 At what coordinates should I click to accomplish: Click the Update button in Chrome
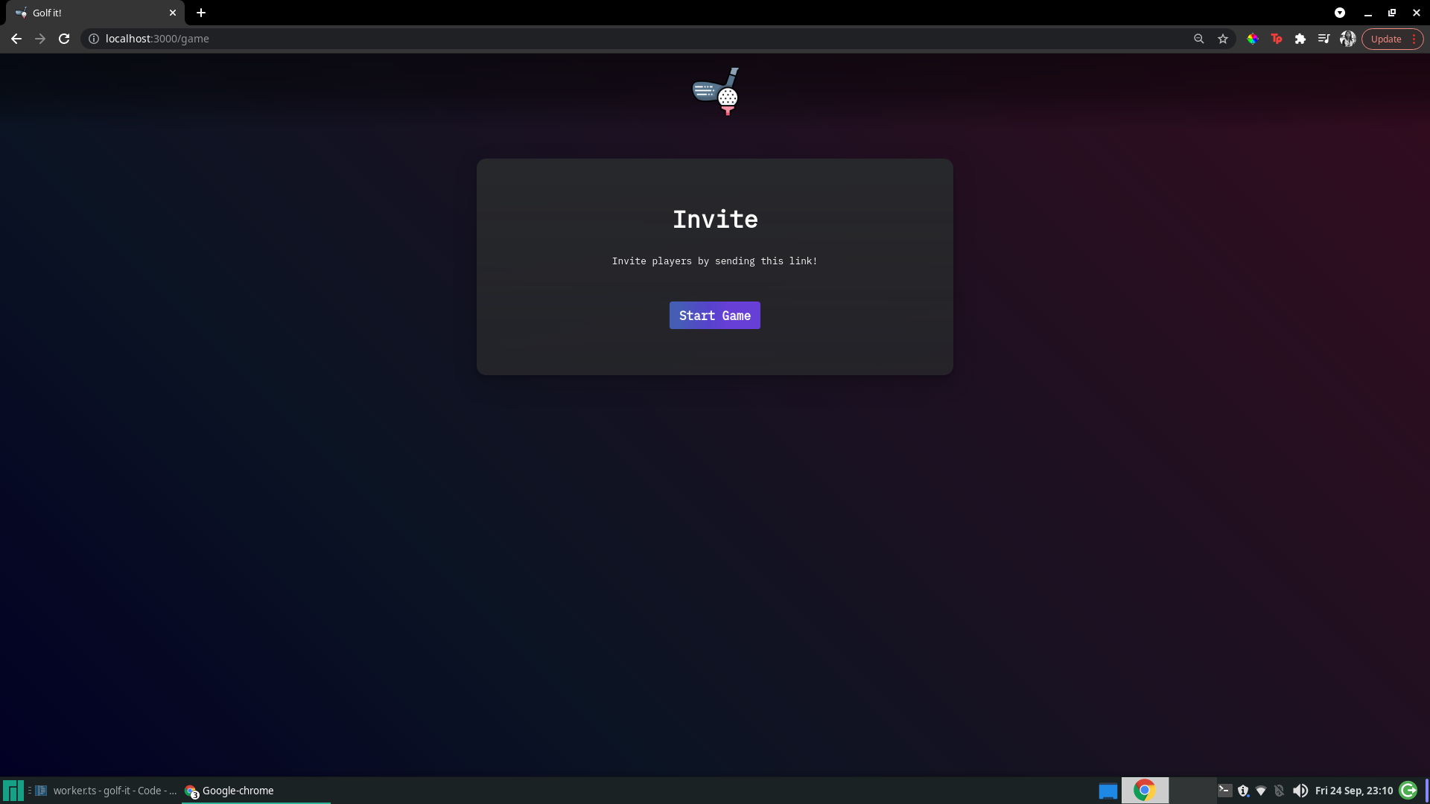pyautogui.click(x=1386, y=39)
